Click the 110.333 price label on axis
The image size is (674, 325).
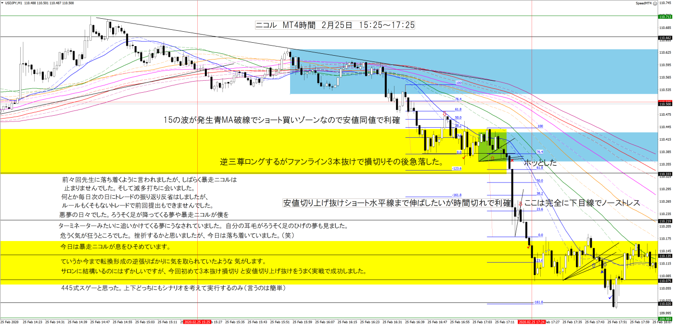click(665, 174)
